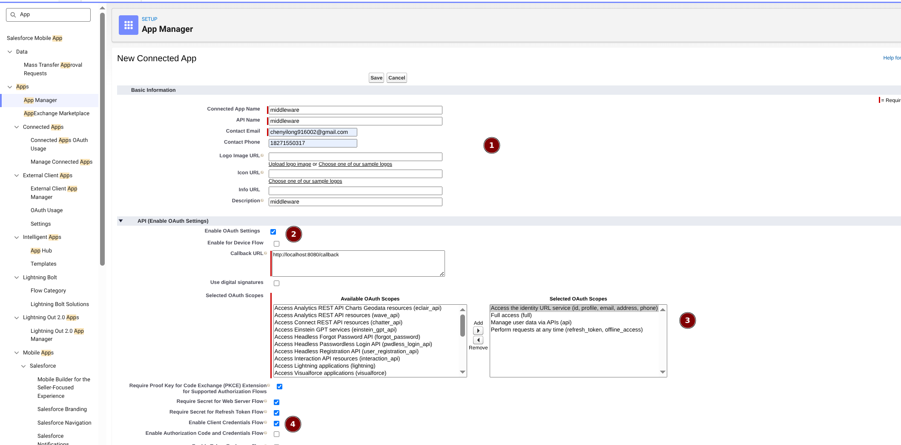
Task: Collapse the Apps section in sidebar
Action: click(x=10, y=87)
